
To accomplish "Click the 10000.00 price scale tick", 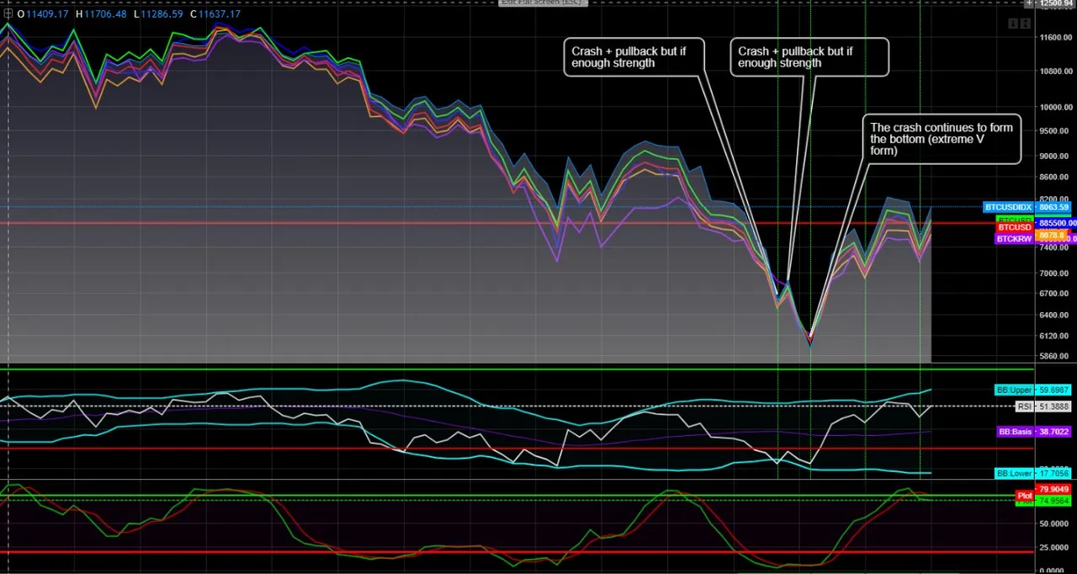I will pyautogui.click(x=1056, y=107).
